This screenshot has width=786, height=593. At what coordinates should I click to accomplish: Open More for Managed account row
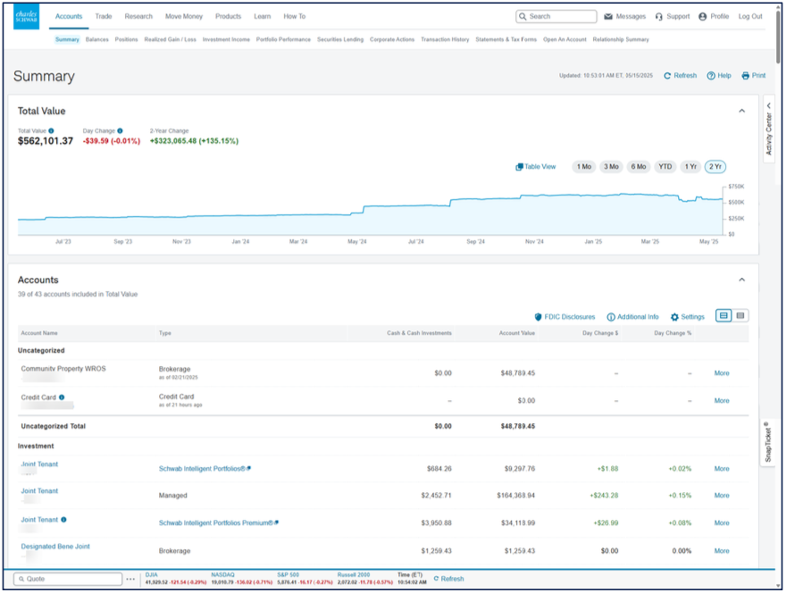point(722,496)
